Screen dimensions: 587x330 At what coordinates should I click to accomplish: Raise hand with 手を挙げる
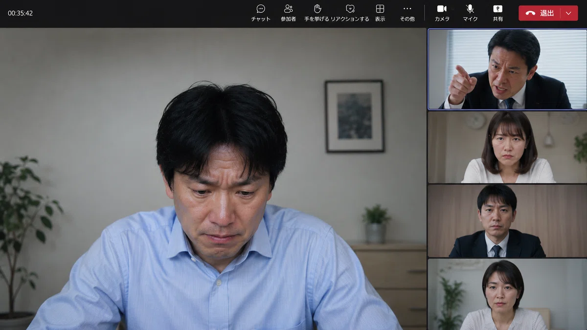[317, 13]
